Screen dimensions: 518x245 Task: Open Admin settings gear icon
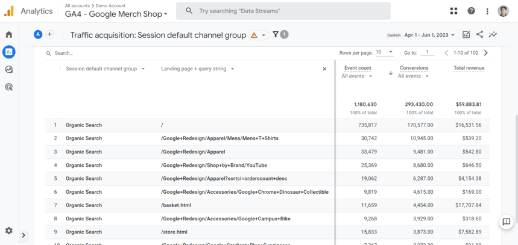click(x=9, y=231)
